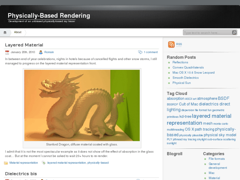Open the About menu item

pos(17,32)
